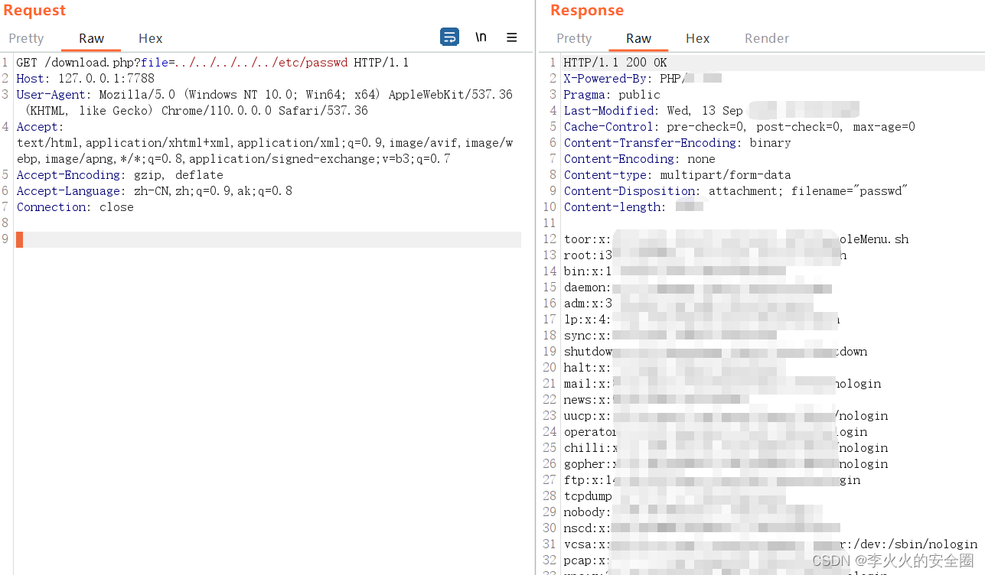Click the shutdown passwd entry line
985x575 pixels.
716,352
